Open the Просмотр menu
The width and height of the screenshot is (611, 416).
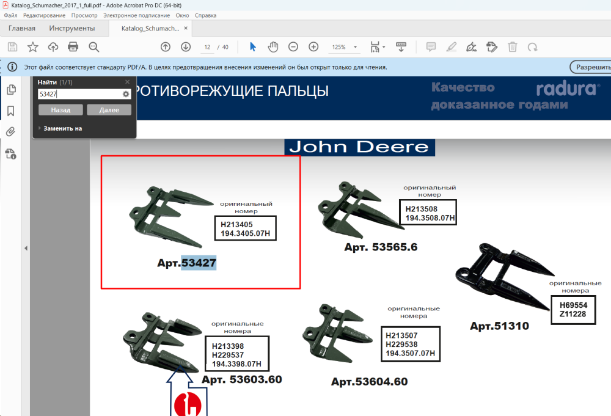84,16
